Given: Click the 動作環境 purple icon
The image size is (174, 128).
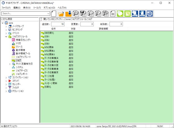Looking at the screenshot, I should 13,50.
